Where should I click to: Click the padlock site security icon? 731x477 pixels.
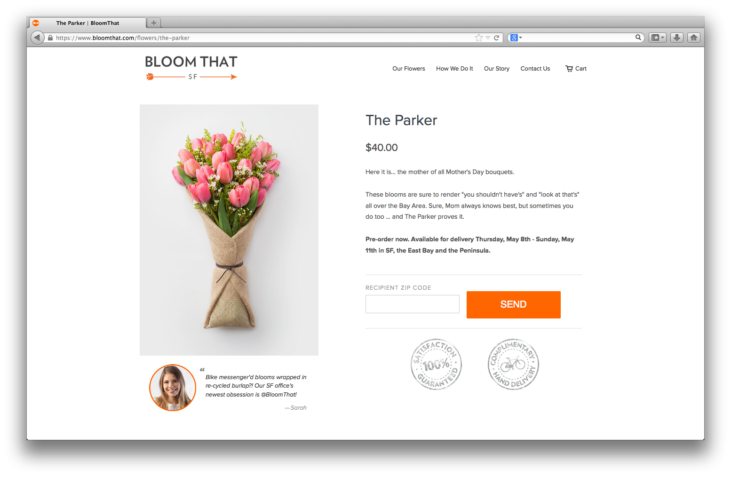pyautogui.click(x=50, y=38)
